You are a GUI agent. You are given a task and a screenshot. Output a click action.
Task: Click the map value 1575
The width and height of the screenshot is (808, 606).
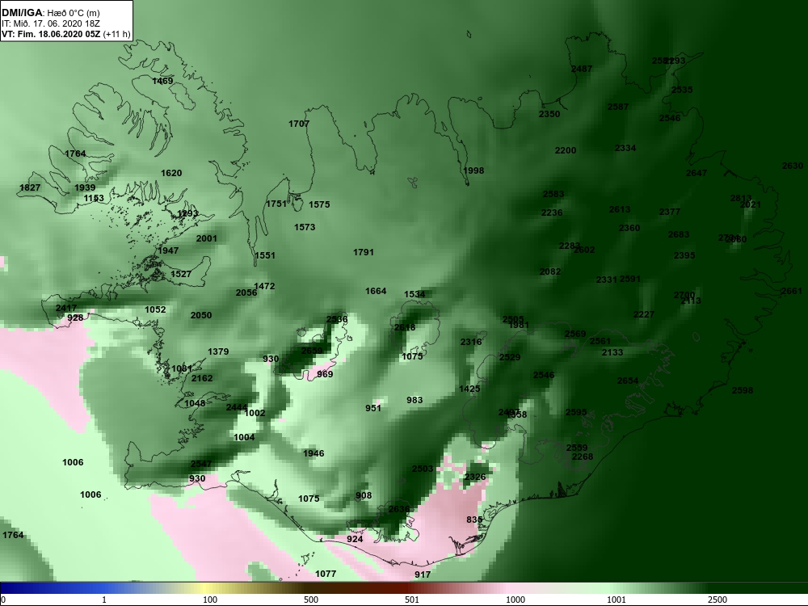(319, 204)
